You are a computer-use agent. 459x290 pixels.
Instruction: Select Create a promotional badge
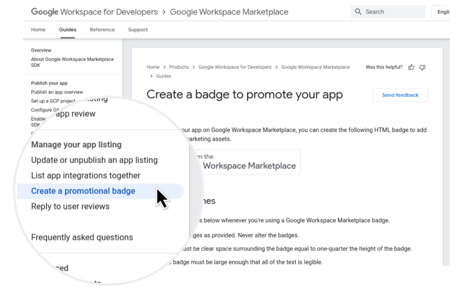pyautogui.click(x=100, y=191)
